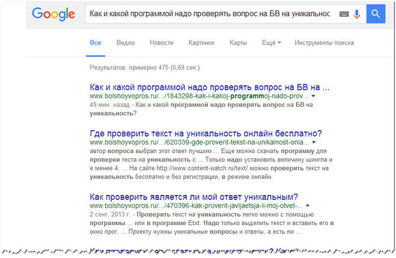Image resolution: width=396 pixels, height=258 pixels.
Task: Switch to the Карты tab
Action: (238, 43)
